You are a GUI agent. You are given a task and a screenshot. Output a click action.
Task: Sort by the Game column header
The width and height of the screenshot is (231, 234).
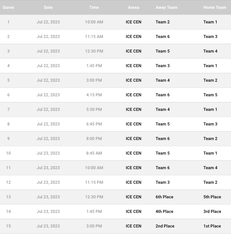click(x=8, y=7)
